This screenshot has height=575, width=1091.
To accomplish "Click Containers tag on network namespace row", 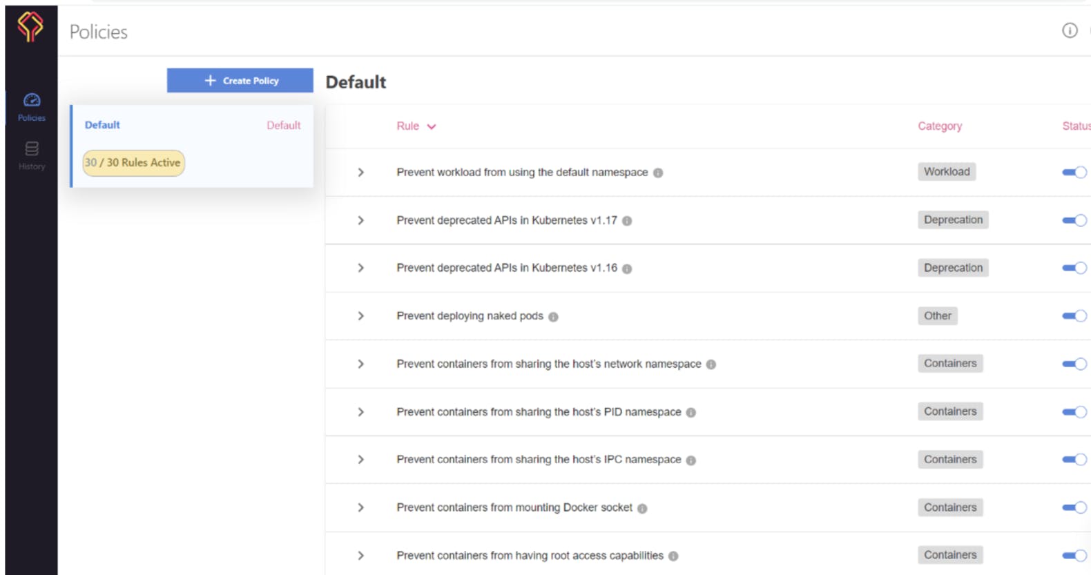I will pyautogui.click(x=950, y=364).
